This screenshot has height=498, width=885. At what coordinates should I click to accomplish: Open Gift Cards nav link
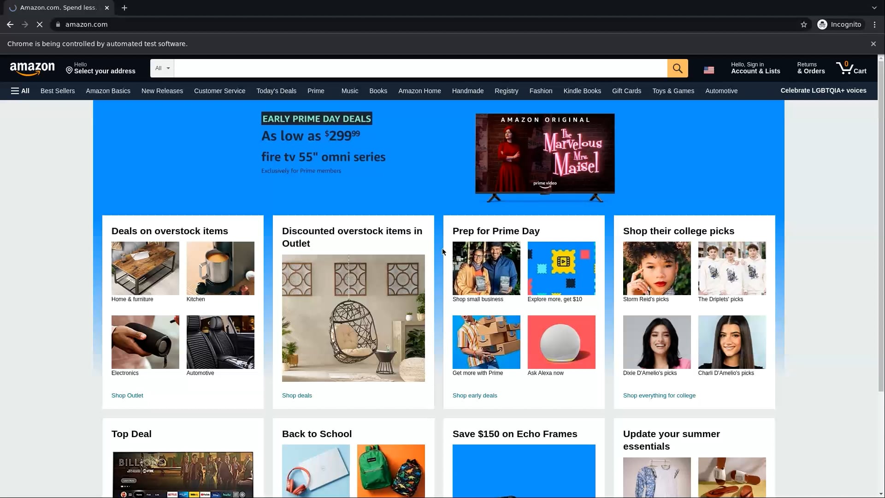tap(626, 91)
